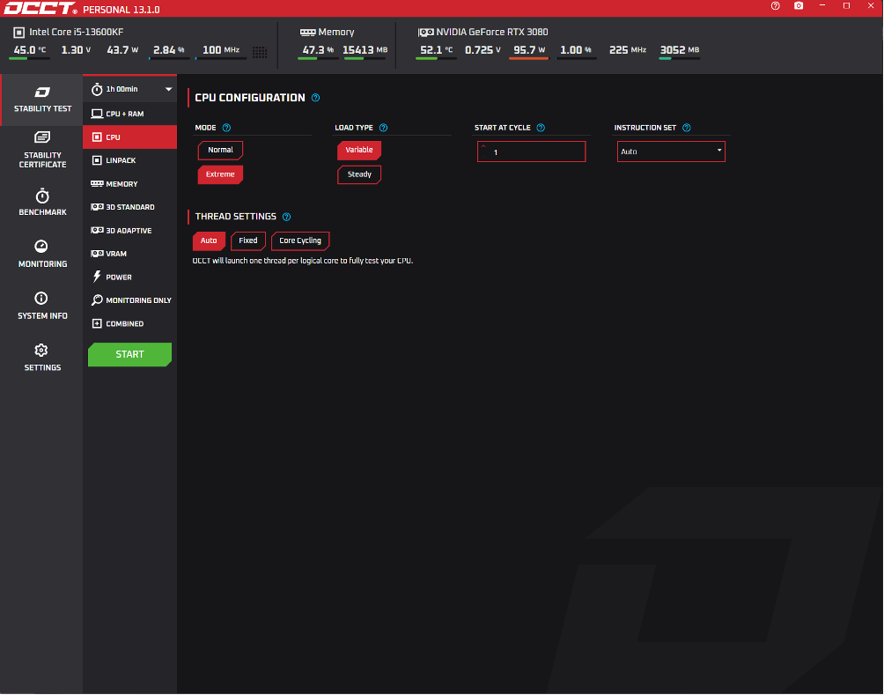Select Core Cycling thread setting
This screenshot has width=884, height=695.
(300, 240)
